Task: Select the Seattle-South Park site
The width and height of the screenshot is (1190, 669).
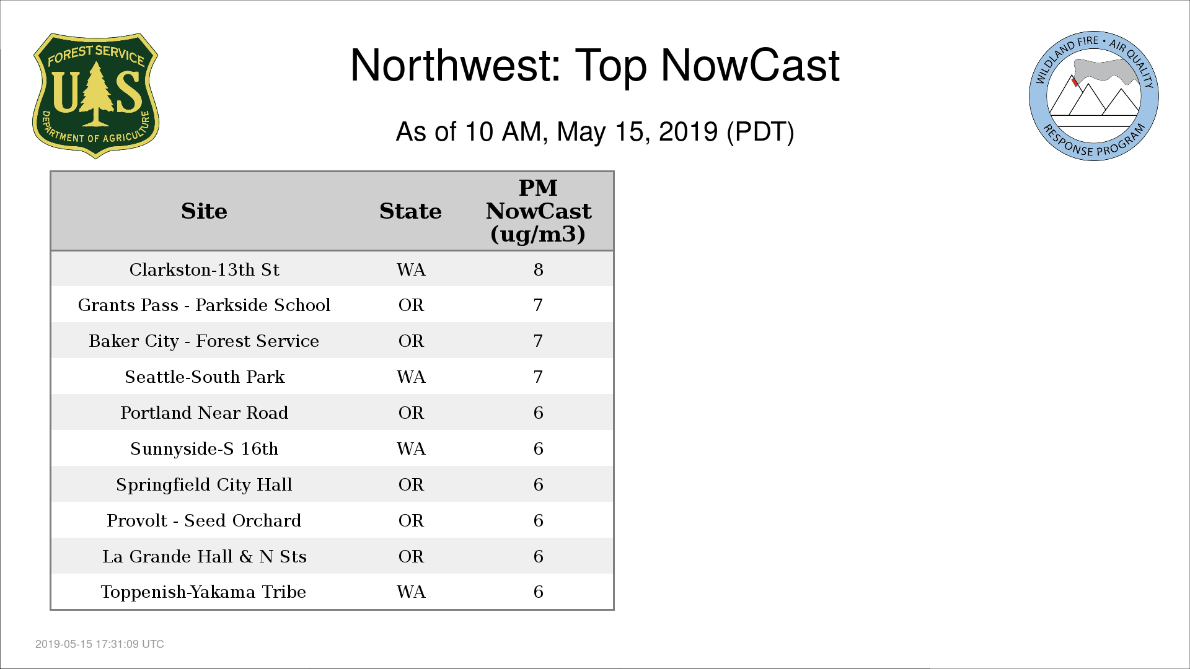Action: pyautogui.click(x=204, y=377)
